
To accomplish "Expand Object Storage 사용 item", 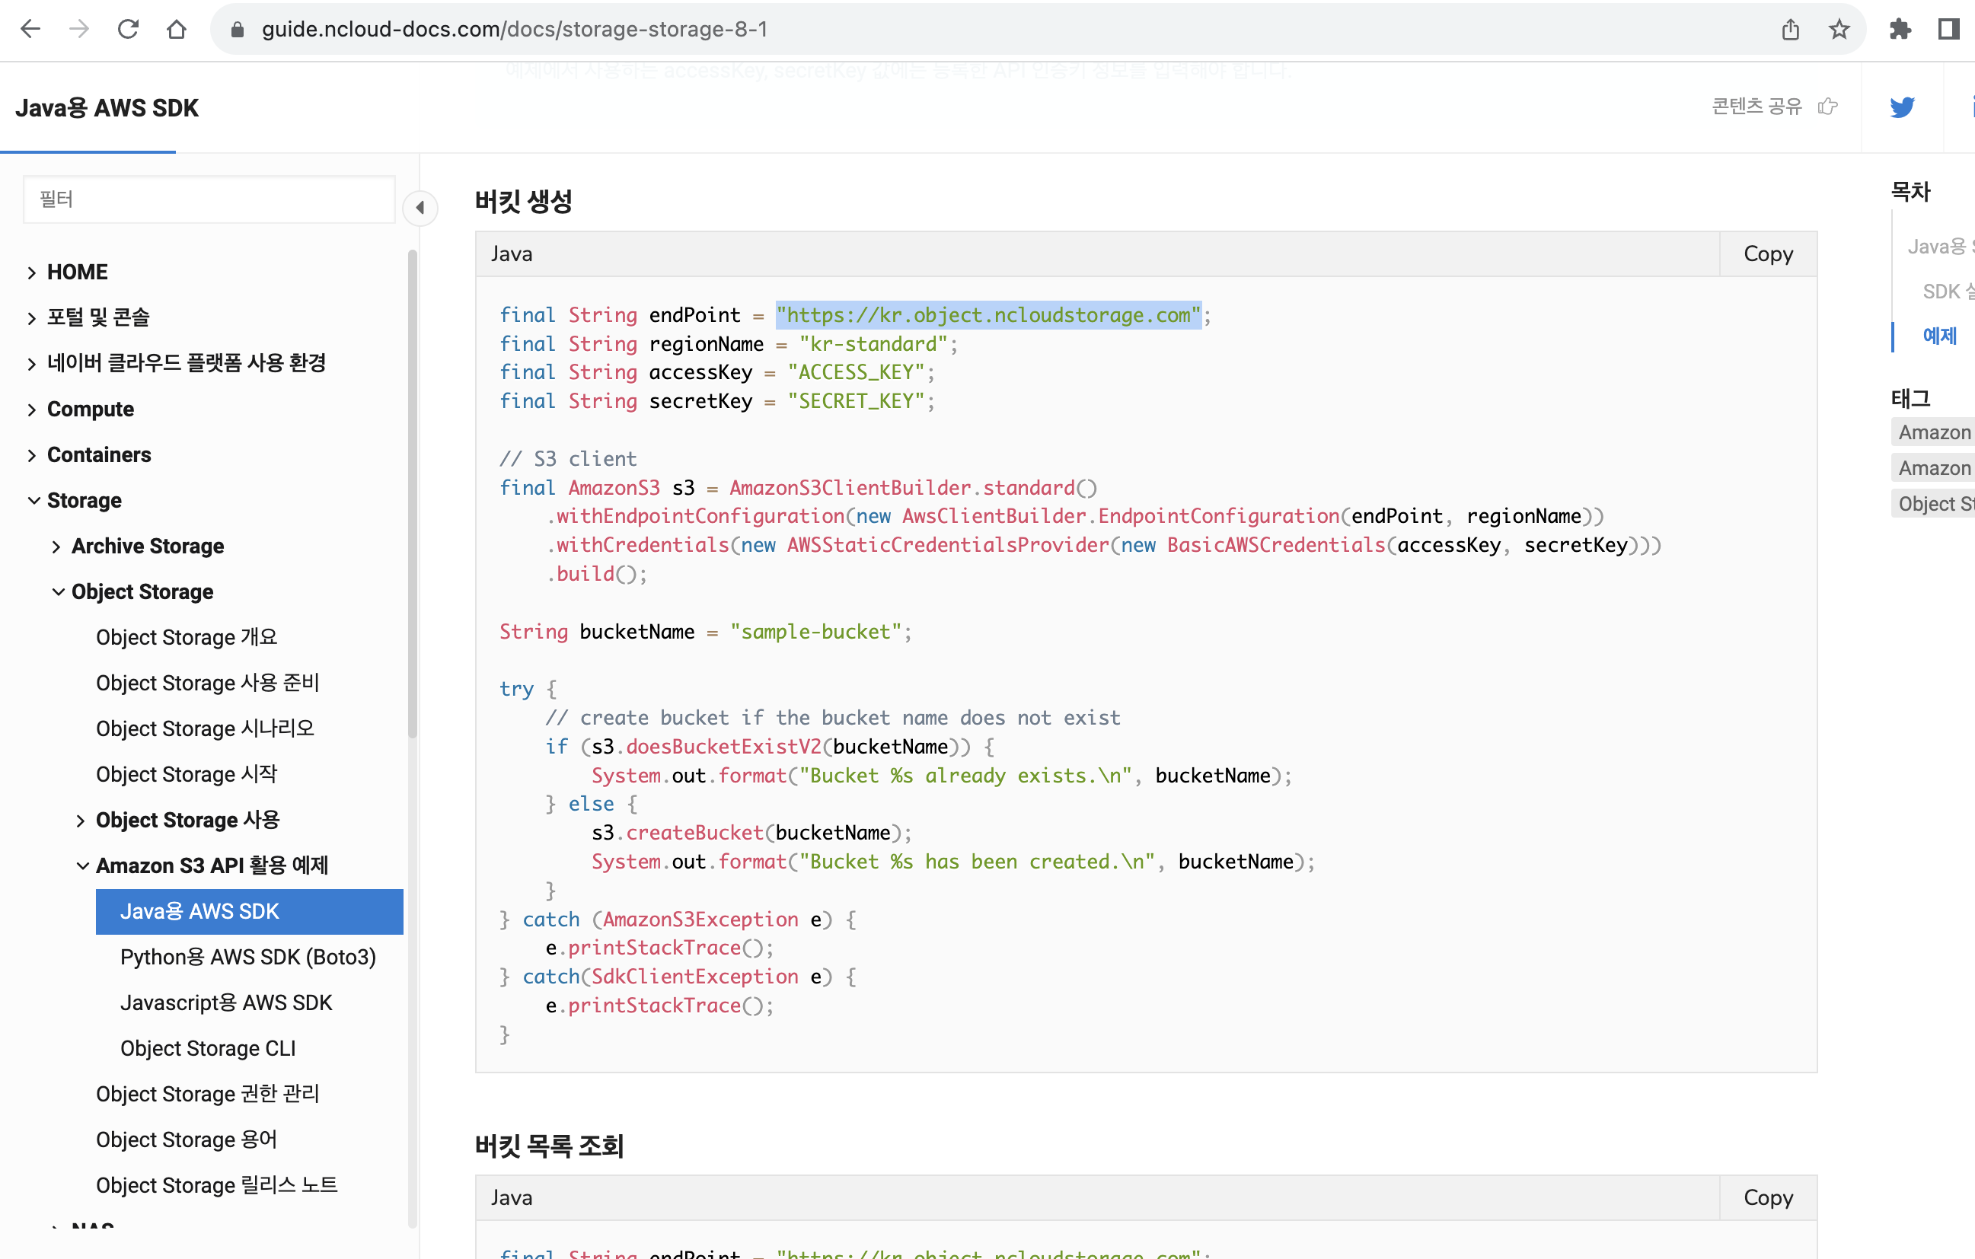I will [79, 821].
